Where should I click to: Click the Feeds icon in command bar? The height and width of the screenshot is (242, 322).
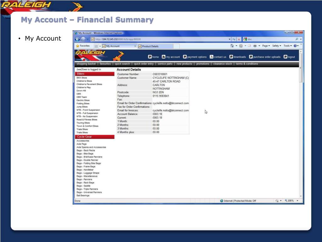click(x=241, y=46)
